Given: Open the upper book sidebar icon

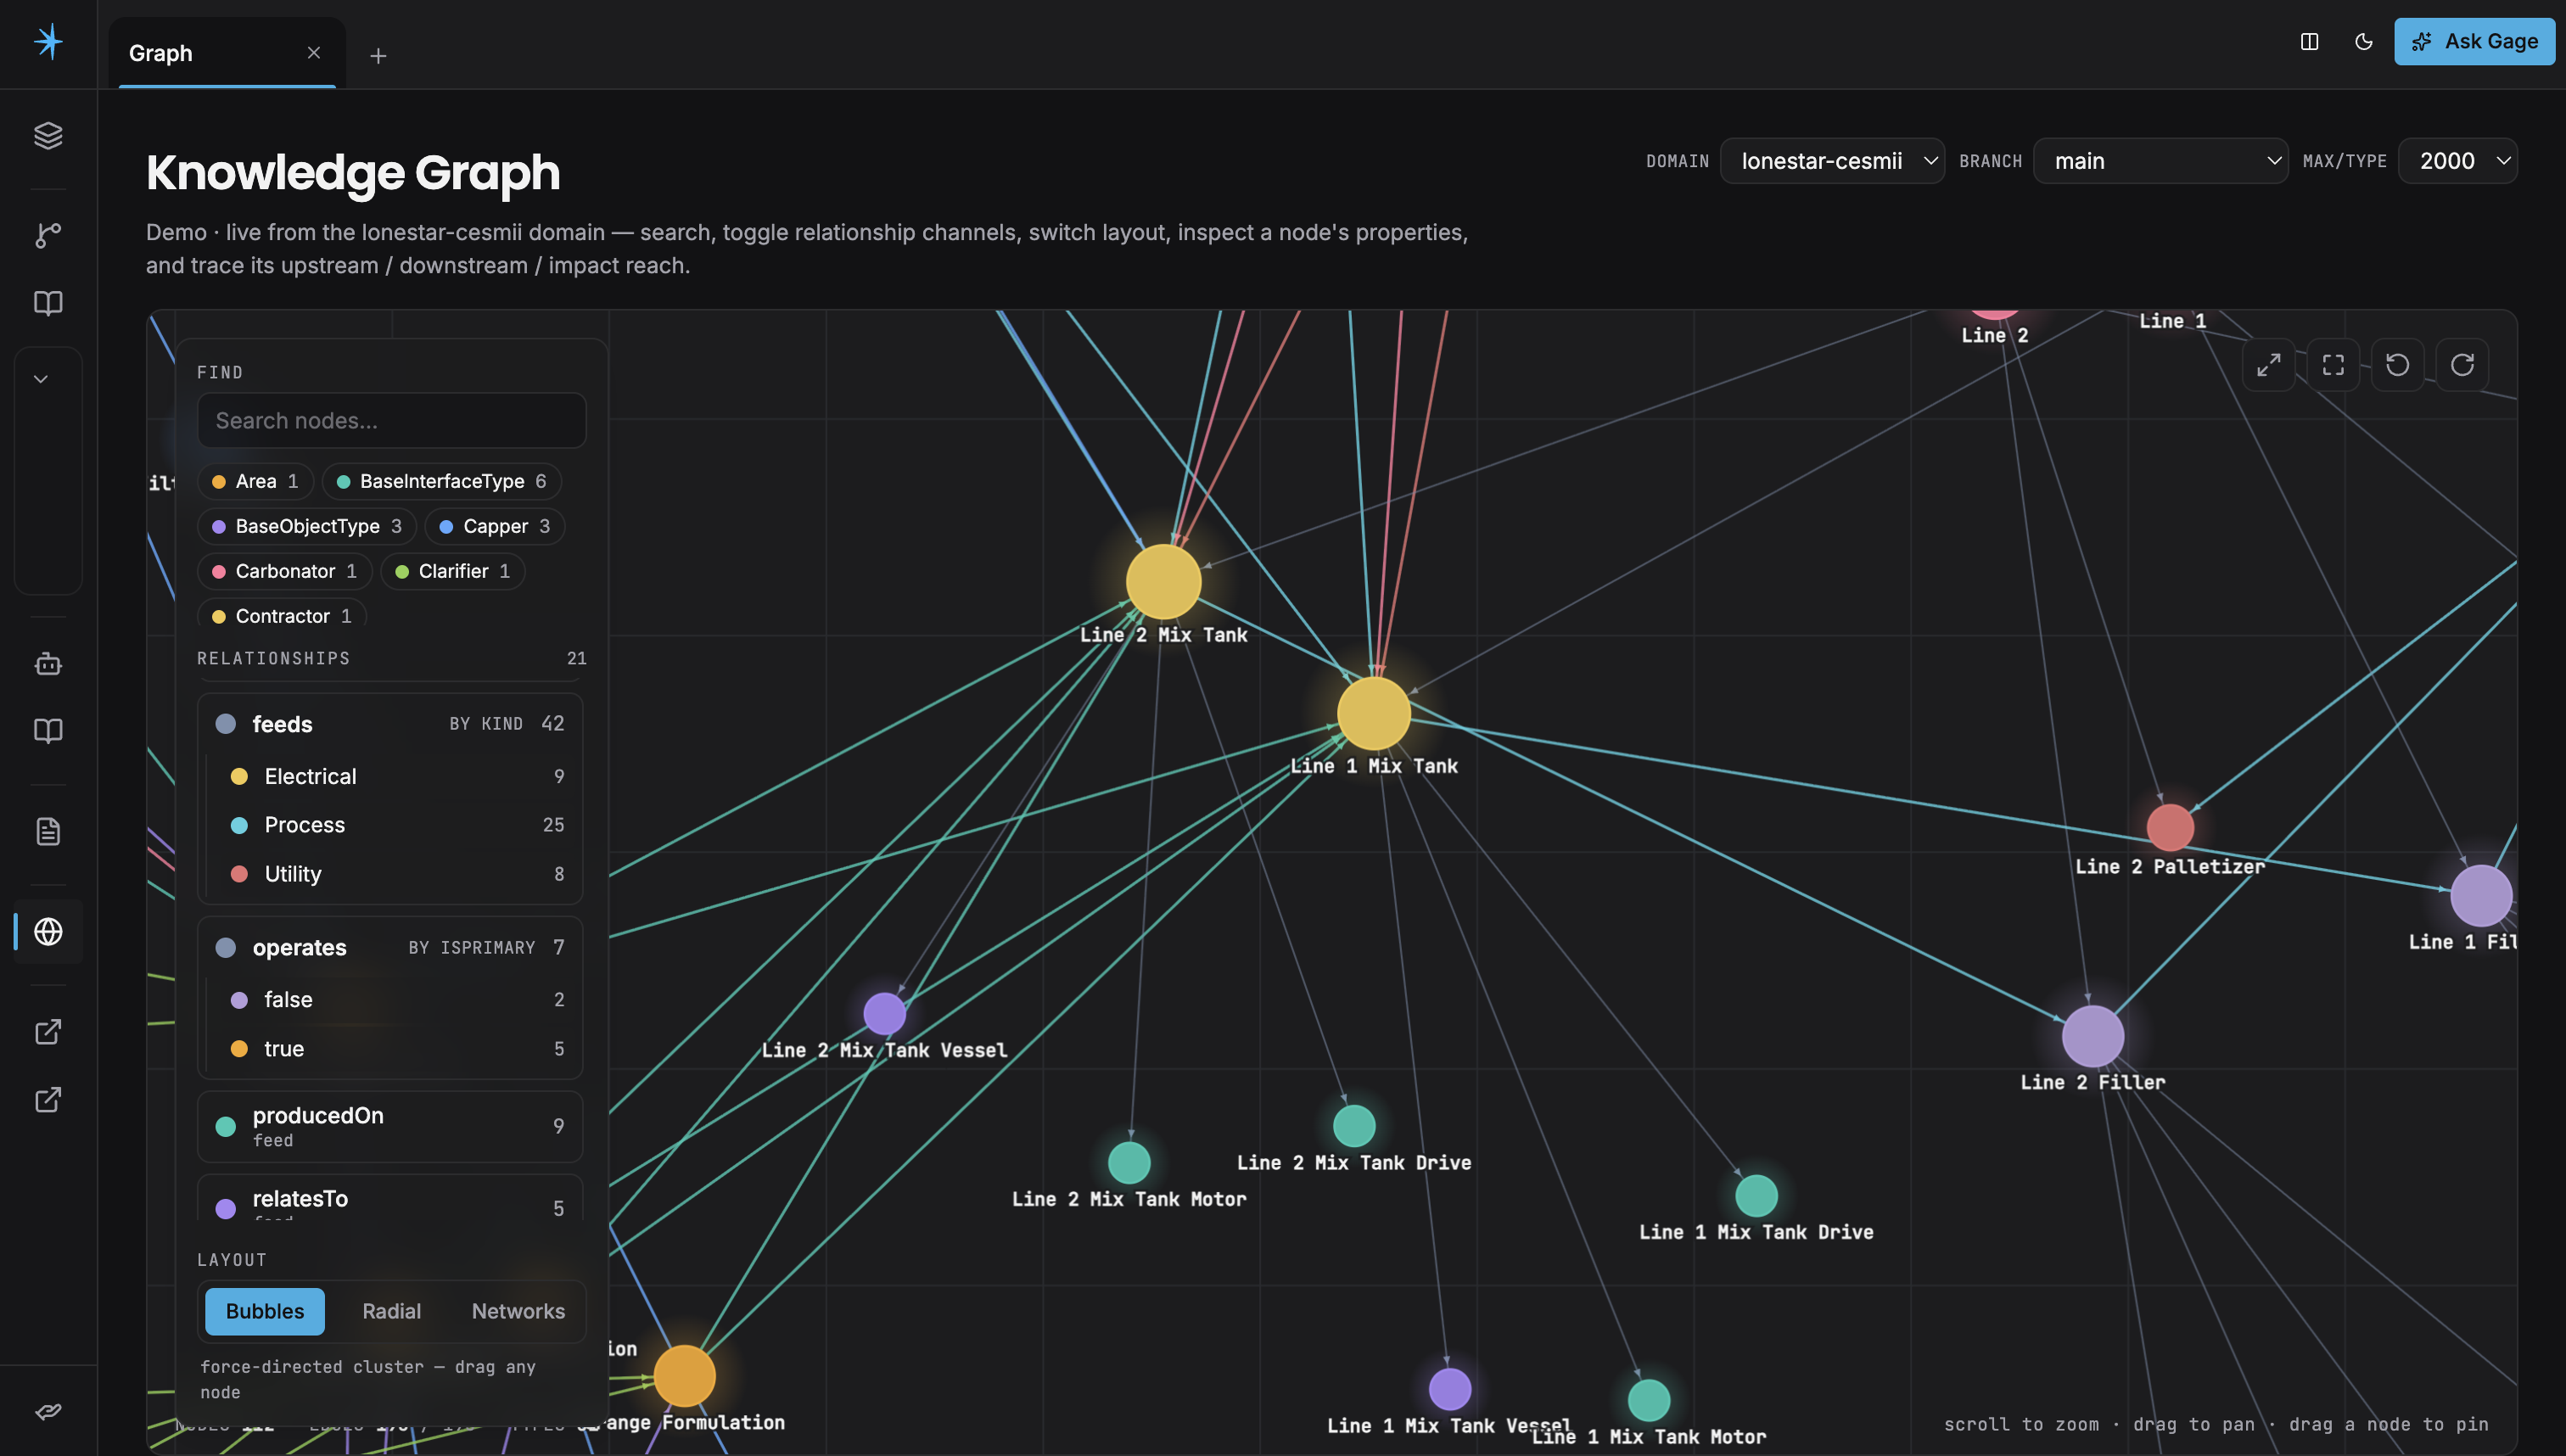Looking at the screenshot, I should 48,302.
